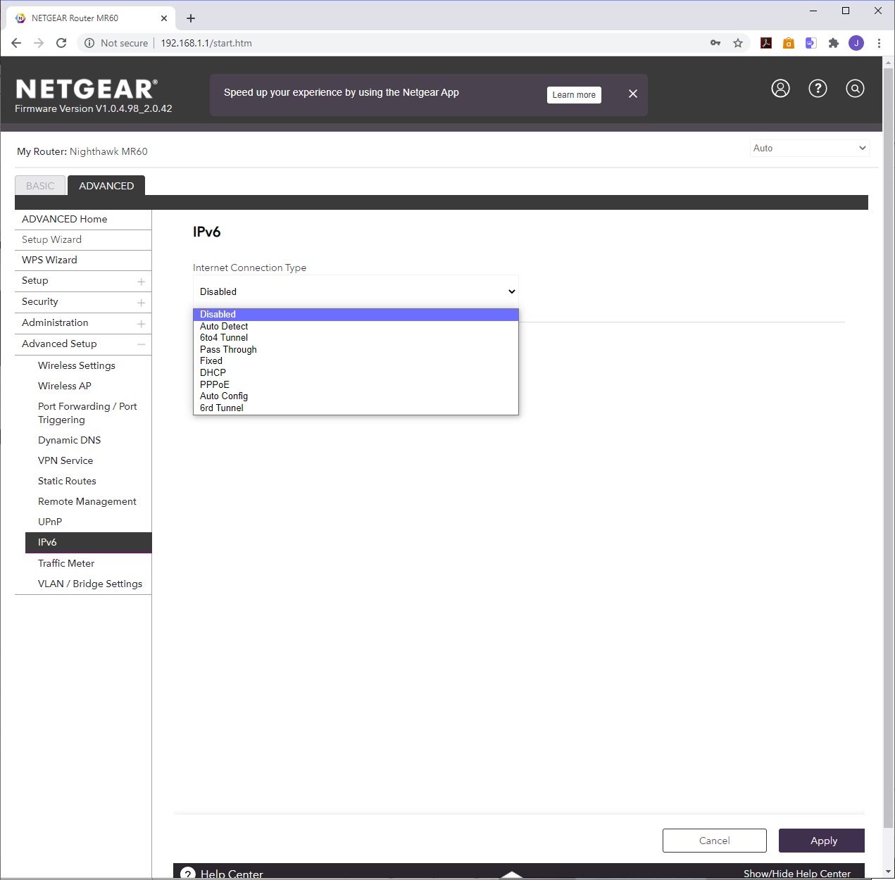Collapse the Advanced Setup section
The height and width of the screenshot is (880, 895).
pos(83,344)
